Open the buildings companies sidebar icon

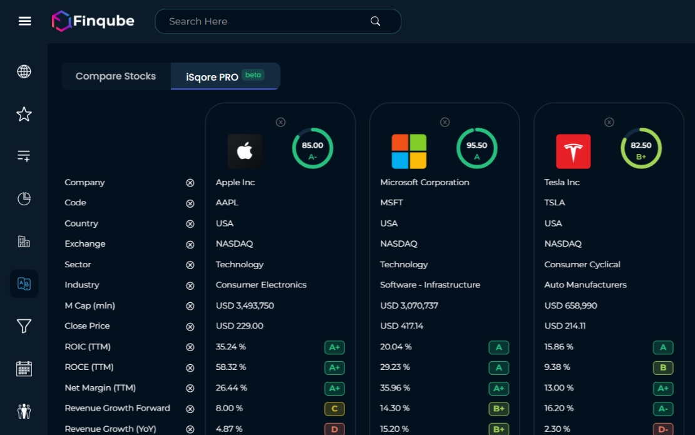[x=24, y=242]
